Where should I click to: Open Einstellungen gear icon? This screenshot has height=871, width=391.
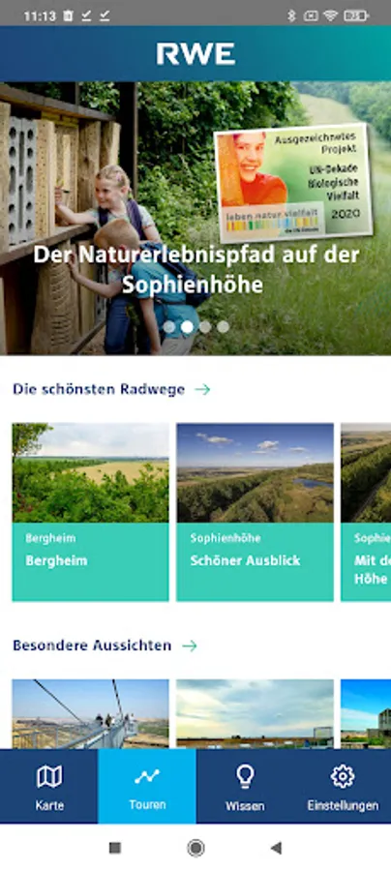(343, 776)
